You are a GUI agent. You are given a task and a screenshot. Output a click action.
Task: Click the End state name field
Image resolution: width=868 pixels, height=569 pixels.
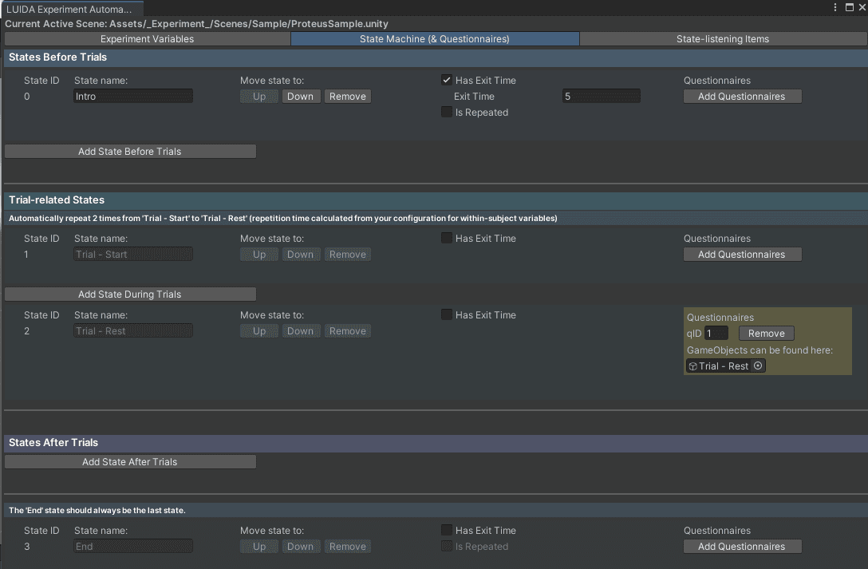point(133,547)
